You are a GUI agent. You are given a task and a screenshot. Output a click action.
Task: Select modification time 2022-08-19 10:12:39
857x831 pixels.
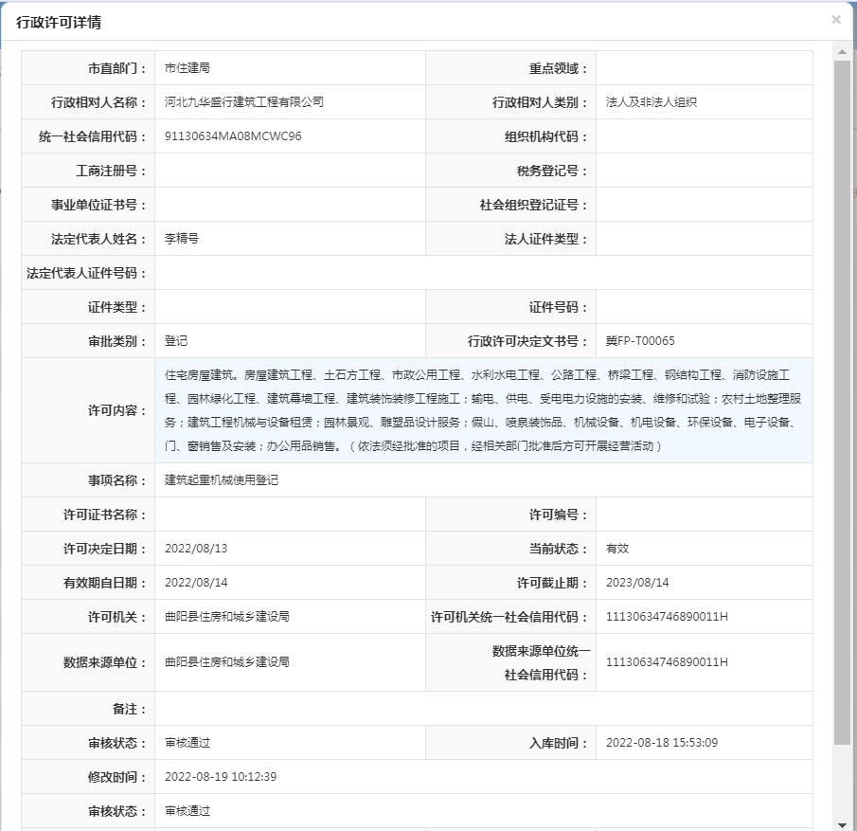221,776
